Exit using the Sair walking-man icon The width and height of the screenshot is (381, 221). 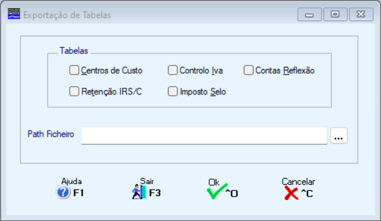(140, 192)
